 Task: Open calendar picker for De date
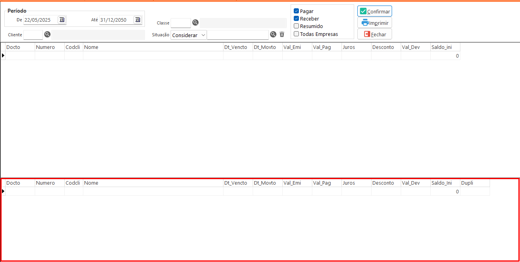tap(62, 20)
